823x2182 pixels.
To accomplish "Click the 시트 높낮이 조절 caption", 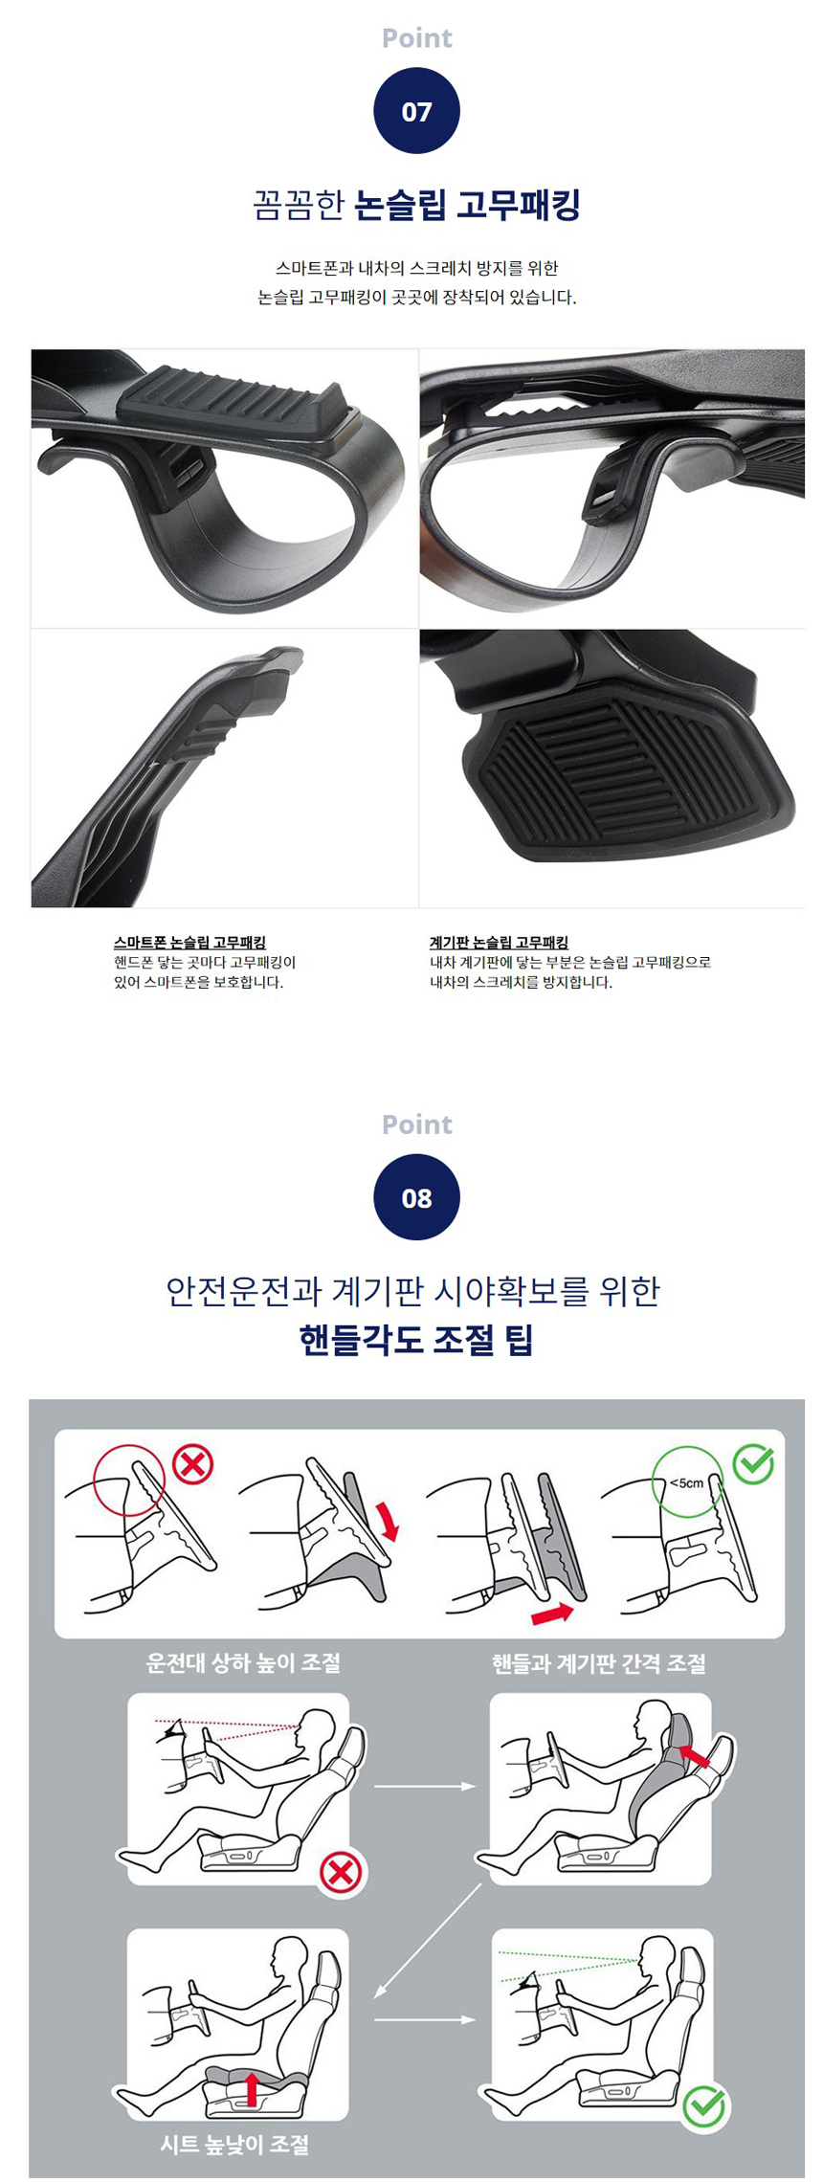I will 234,2145.
